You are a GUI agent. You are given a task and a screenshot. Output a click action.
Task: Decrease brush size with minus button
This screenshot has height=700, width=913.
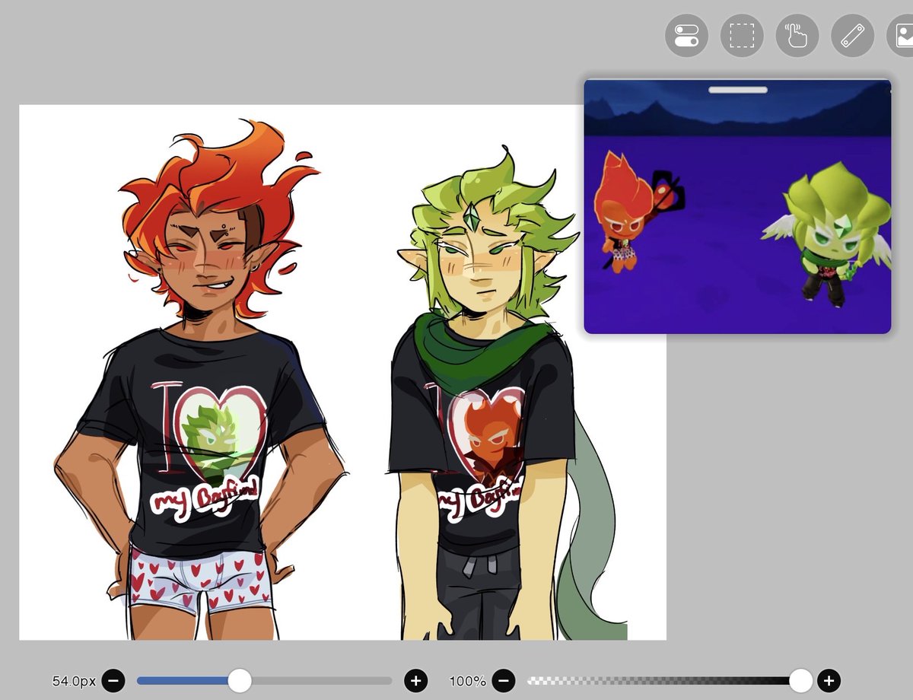[x=113, y=680]
